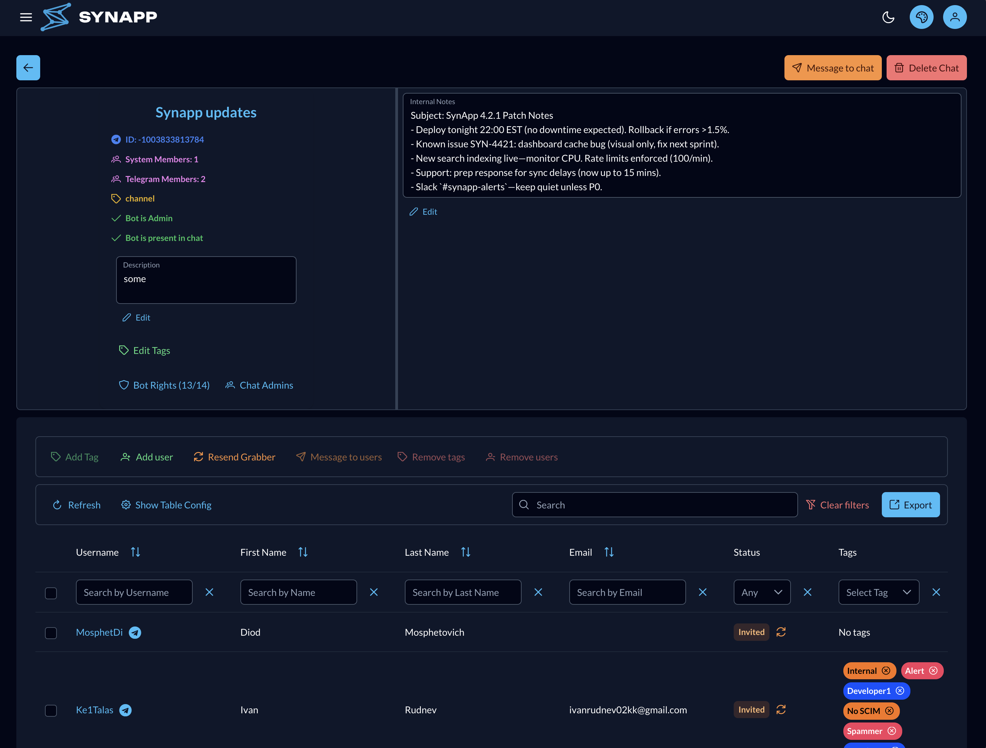Focus the main Search field
986x748 pixels.
pos(654,505)
